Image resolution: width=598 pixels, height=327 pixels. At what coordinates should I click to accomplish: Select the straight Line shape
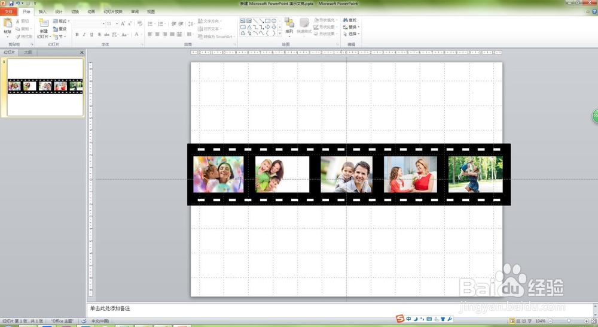tap(255, 20)
